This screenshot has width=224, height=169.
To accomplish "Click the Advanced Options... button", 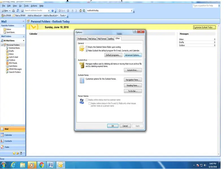I will pyautogui.click(x=133, y=55).
